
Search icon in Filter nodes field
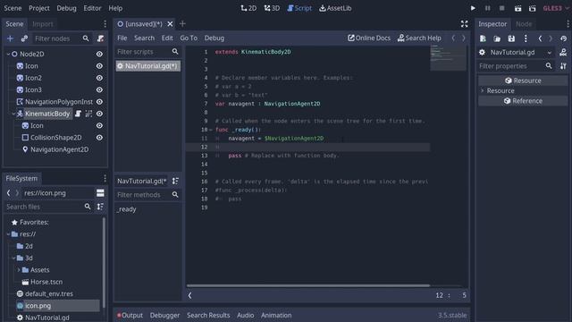point(86,38)
